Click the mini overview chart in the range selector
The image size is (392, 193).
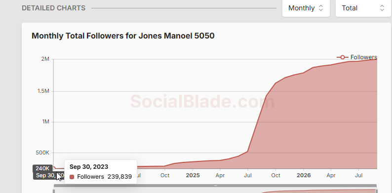click(215, 191)
